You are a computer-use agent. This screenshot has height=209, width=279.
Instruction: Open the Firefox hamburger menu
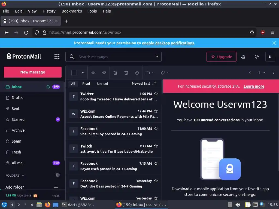(x=272, y=32)
